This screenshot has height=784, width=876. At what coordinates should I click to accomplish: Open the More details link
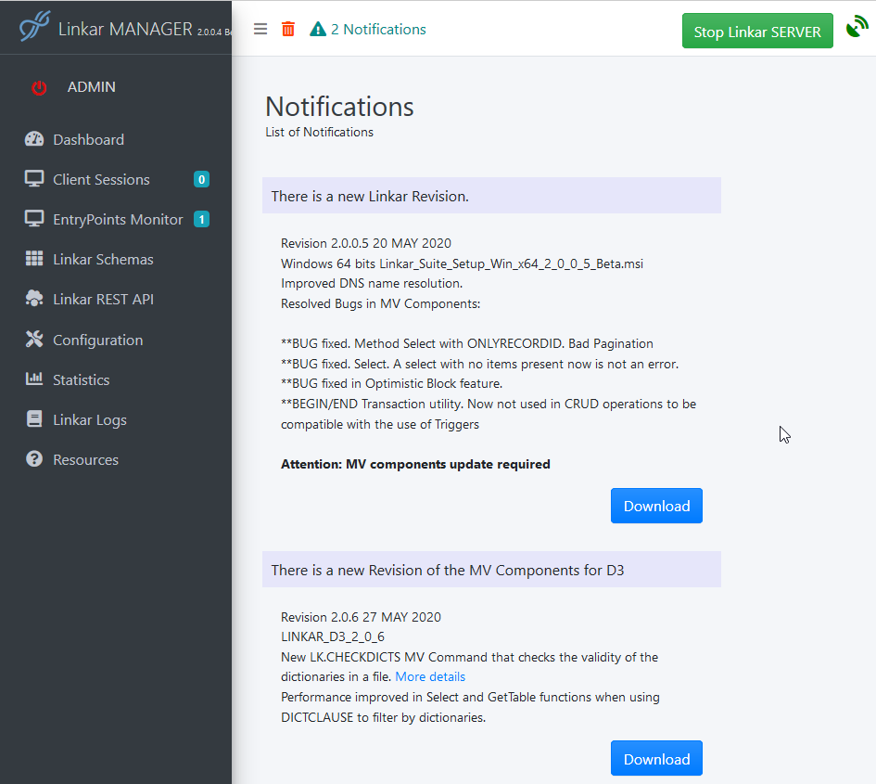pos(430,676)
